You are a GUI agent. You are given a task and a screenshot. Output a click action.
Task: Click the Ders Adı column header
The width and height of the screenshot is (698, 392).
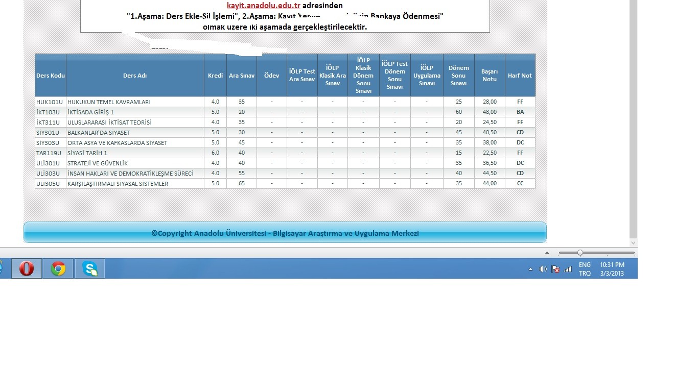coord(135,76)
